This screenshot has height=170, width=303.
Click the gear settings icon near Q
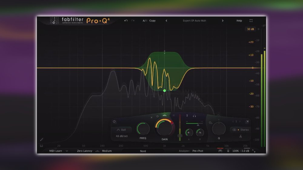211,123
